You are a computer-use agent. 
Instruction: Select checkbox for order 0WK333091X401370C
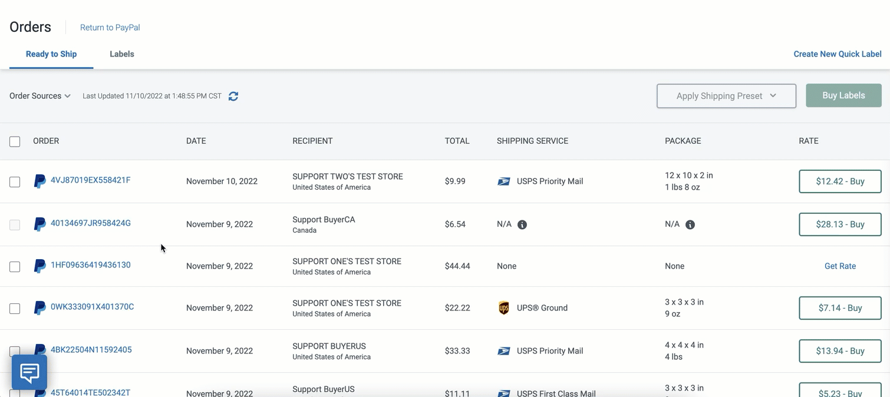(15, 309)
